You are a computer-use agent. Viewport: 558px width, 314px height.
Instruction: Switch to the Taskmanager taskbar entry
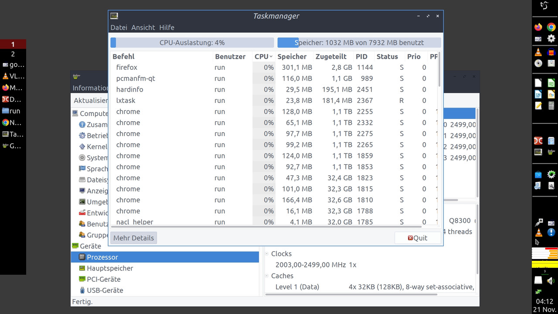[13, 134]
